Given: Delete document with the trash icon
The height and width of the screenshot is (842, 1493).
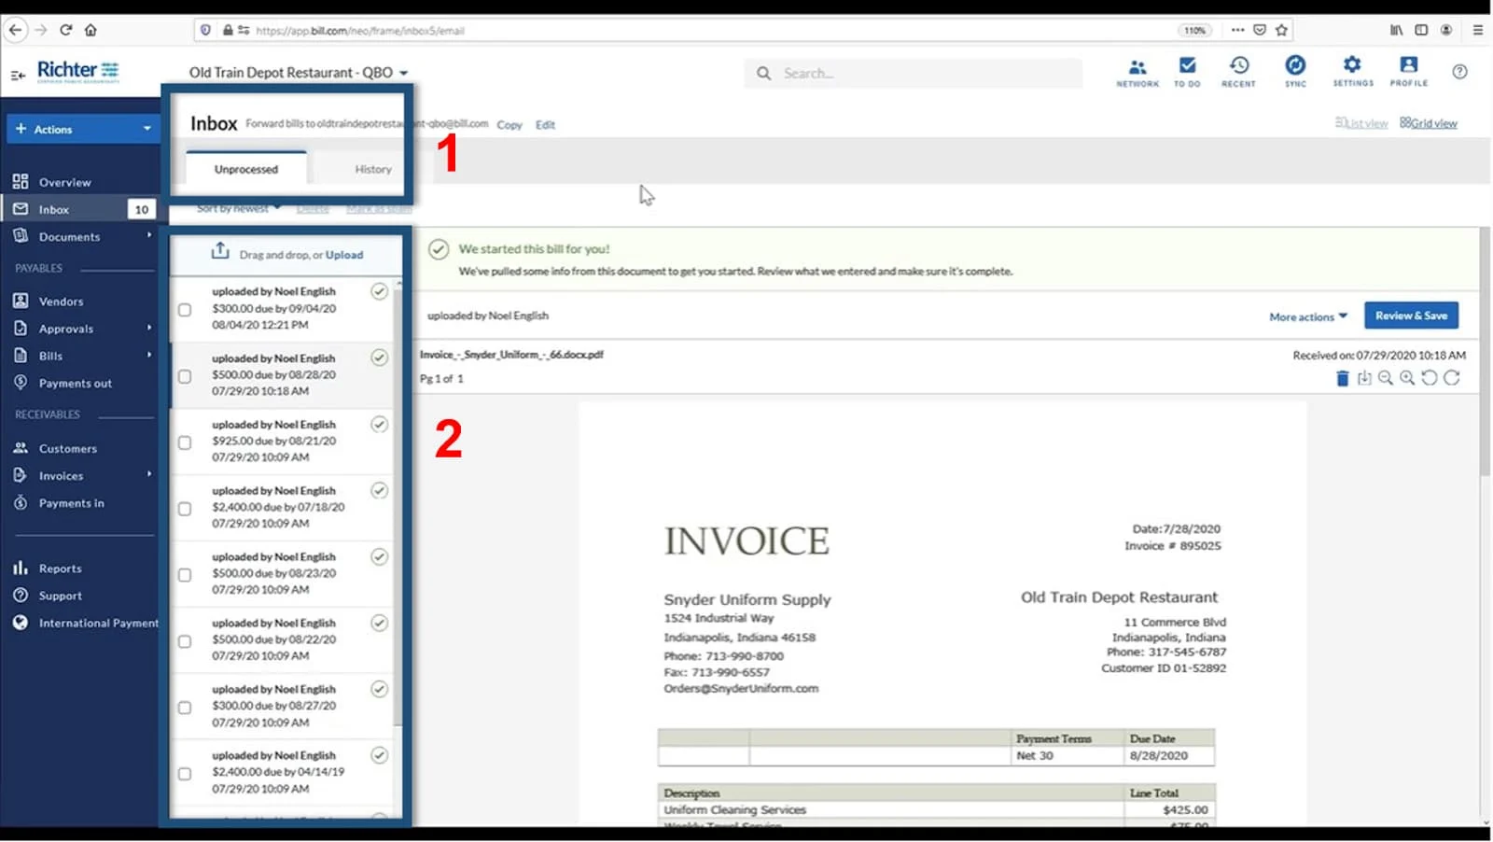Looking at the screenshot, I should (x=1342, y=378).
